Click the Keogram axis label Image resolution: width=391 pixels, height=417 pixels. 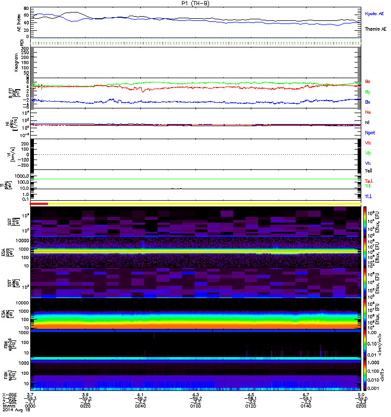[16, 63]
